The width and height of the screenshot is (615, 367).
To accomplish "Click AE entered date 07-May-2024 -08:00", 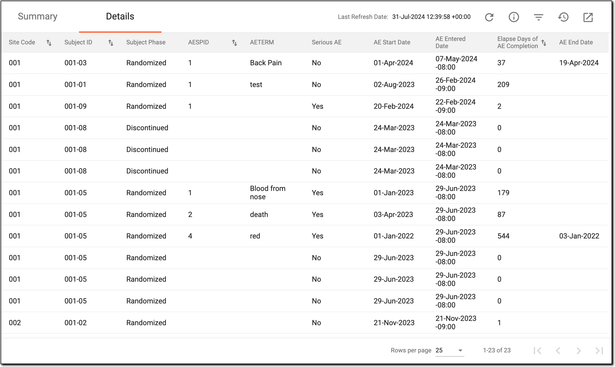I will (456, 63).
